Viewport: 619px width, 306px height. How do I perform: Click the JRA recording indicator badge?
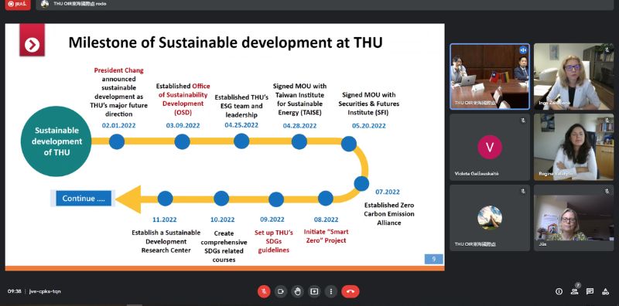point(18,5)
